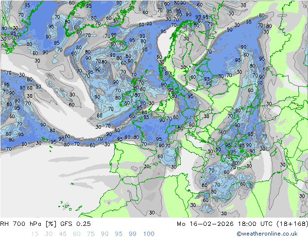Select the 'RH 700 hPa [%] GFS 0.25' title
308x238 pixels.
[x=45, y=223]
